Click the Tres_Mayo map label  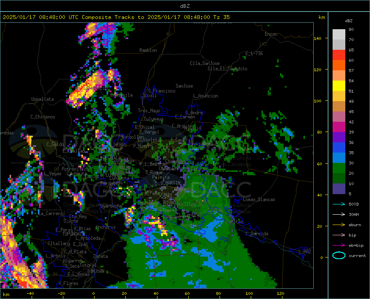pyautogui.click(x=149, y=111)
